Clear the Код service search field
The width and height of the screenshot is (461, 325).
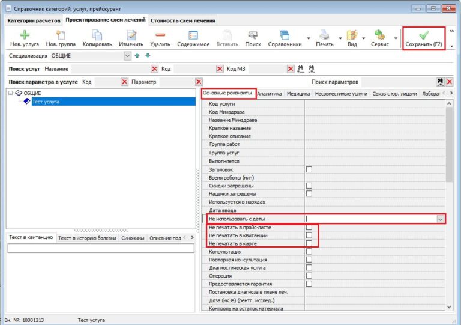coord(220,69)
